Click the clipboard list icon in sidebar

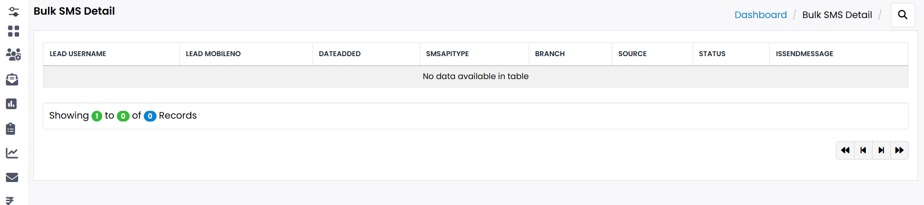pyautogui.click(x=11, y=129)
